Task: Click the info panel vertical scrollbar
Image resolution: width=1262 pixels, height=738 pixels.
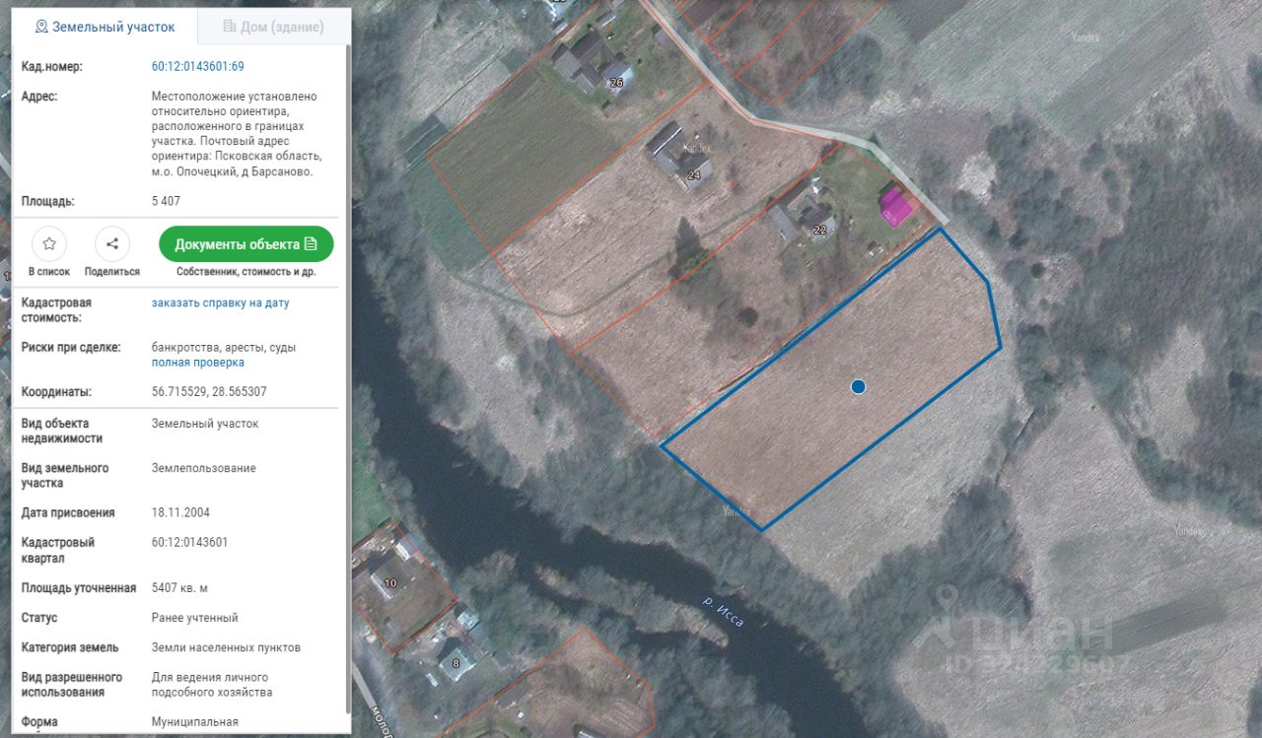Action: pos(347,374)
